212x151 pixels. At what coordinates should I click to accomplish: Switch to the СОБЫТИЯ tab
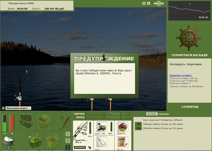pyautogui.click(x=164, y=114)
